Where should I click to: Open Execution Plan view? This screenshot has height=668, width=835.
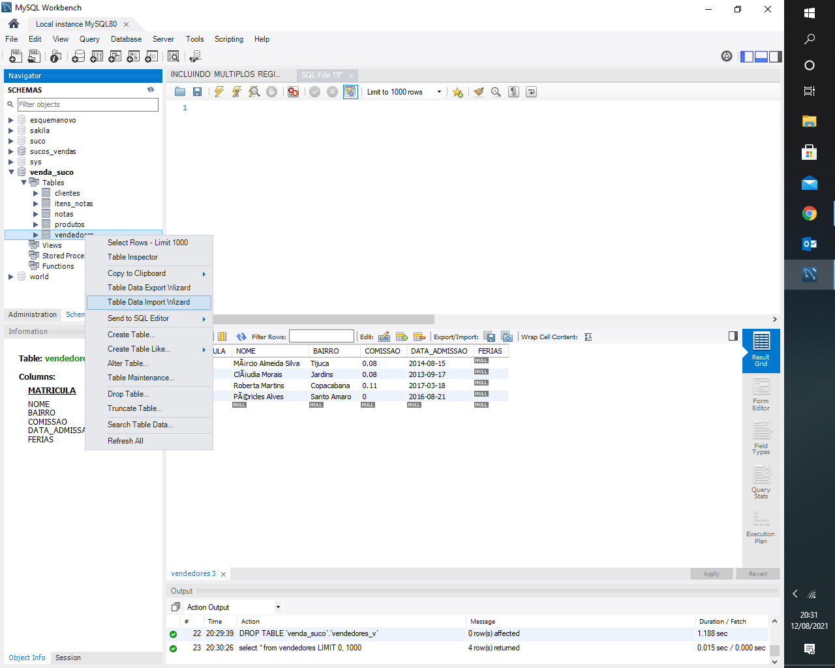pos(761,527)
